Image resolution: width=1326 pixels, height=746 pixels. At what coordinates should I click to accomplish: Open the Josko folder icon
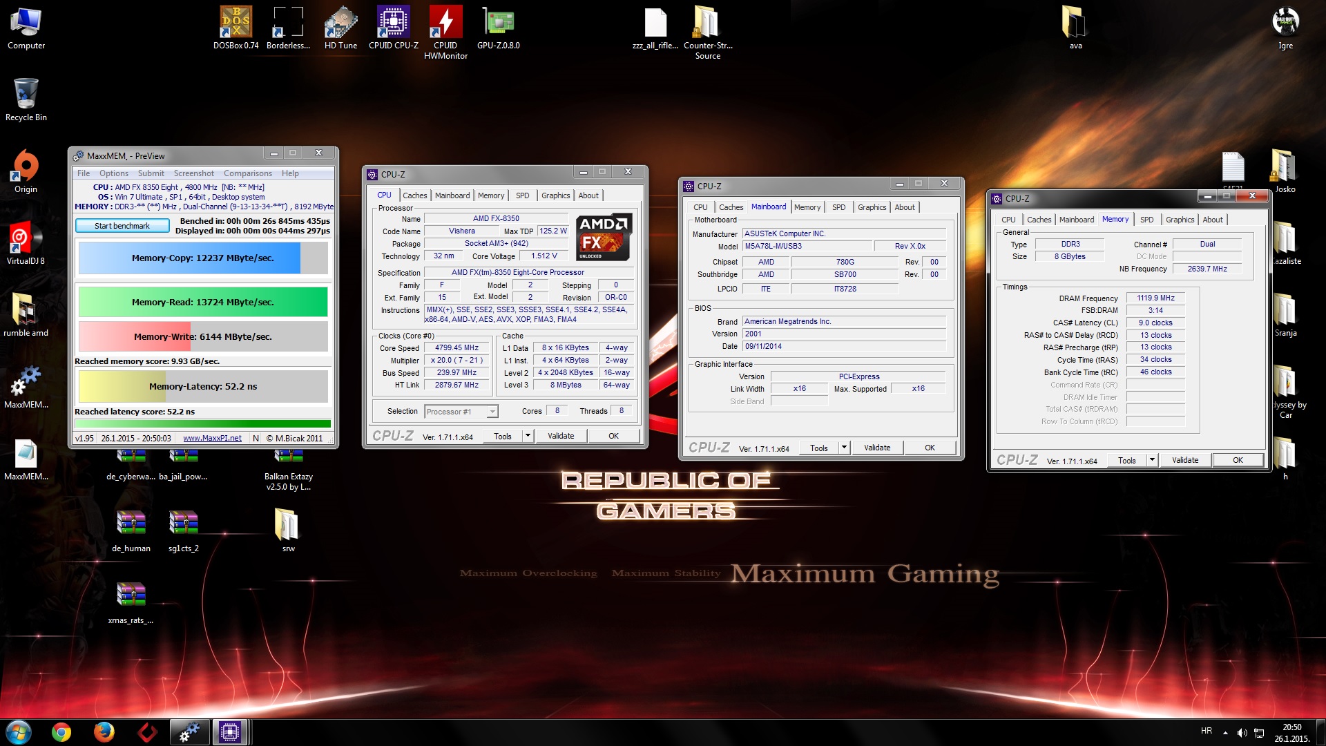(1285, 172)
